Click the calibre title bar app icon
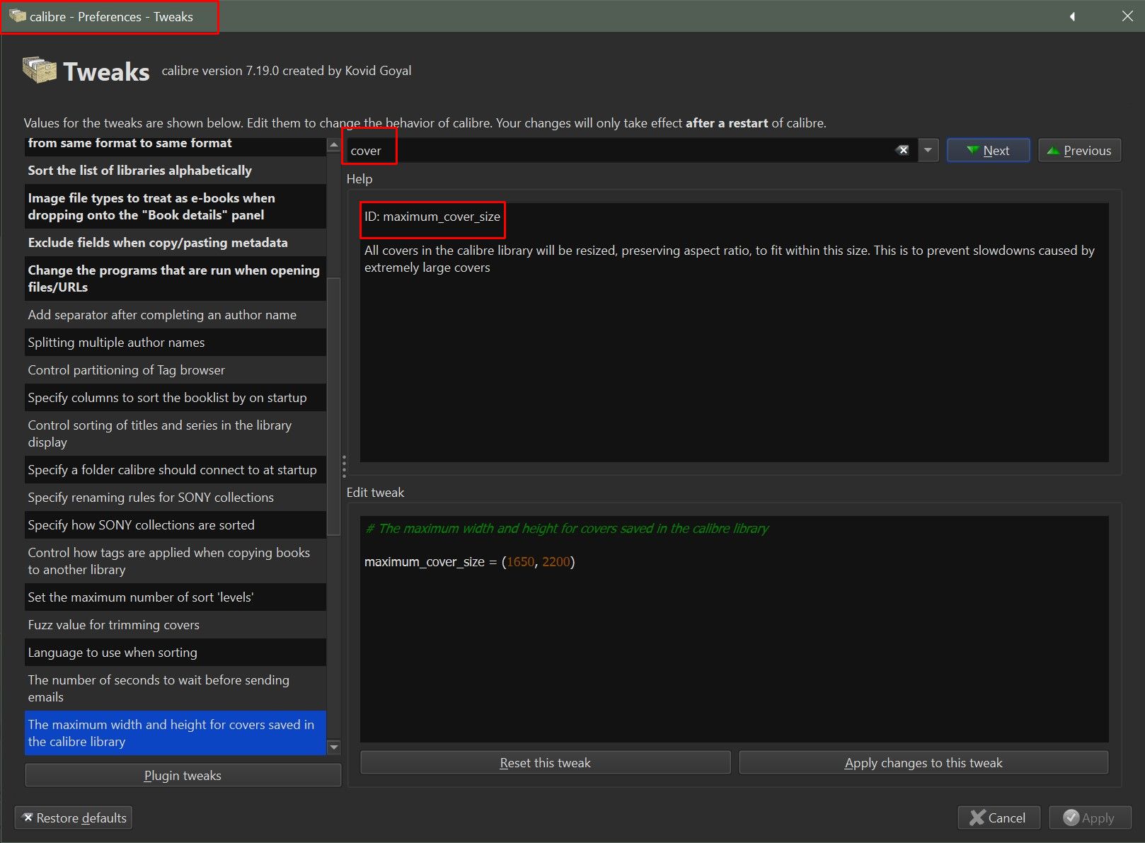Screen dimensions: 1145x843 18,16
